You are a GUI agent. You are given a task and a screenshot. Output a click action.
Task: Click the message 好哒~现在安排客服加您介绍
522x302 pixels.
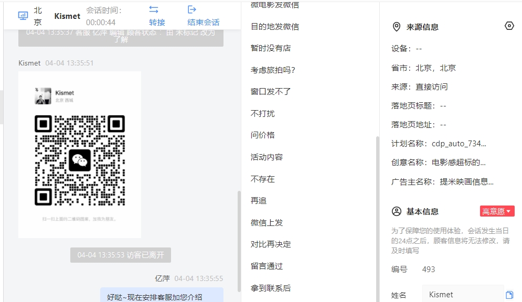[162, 295]
